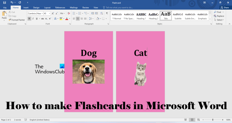This screenshot has width=232, height=123.
Task: Decrease the paragraph indent
Action: pyautogui.click(x=92, y=14)
